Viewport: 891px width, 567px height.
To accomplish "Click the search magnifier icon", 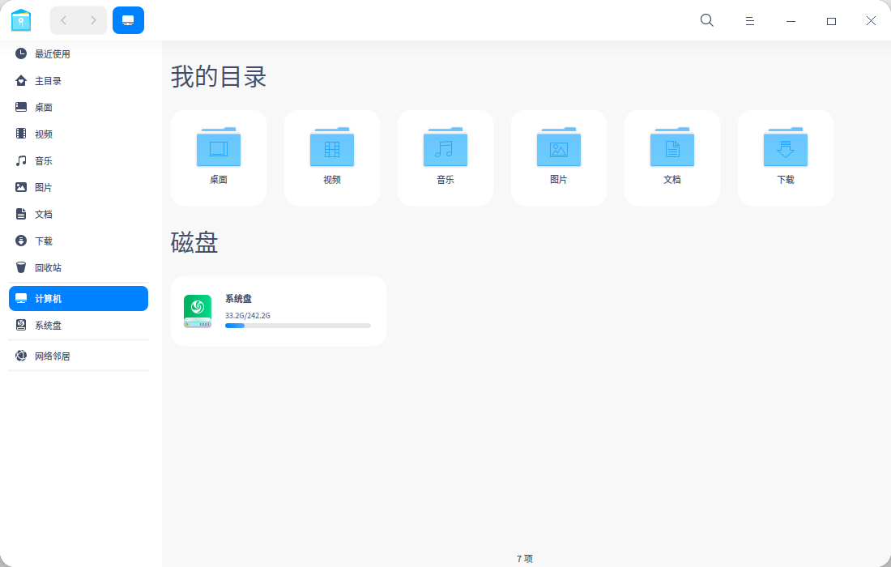I will 707,20.
